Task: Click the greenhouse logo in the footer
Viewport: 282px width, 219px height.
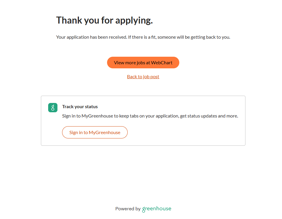Action: (157, 209)
